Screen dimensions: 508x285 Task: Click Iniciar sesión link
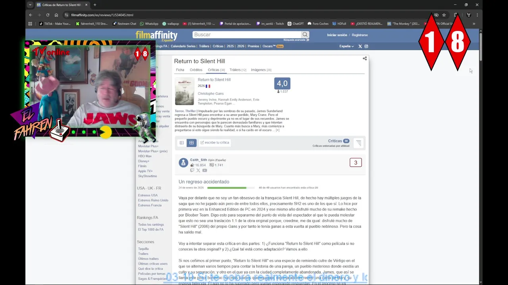coord(337,35)
